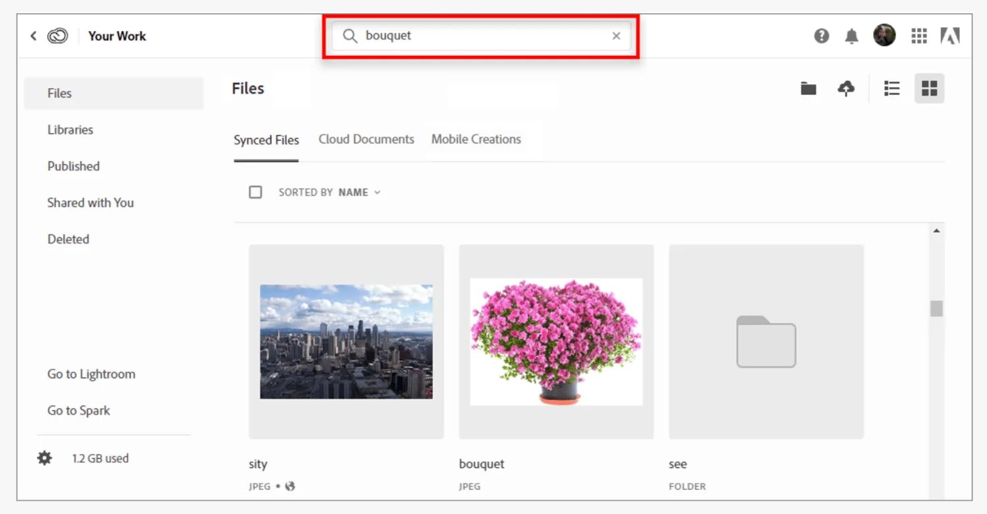The image size is (987, 514).
Task: Tick the select all checkbox
Action: (x=256, y=192)
